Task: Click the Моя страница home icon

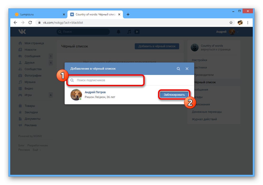Action: pyautogui.click(x=20, y=43)
